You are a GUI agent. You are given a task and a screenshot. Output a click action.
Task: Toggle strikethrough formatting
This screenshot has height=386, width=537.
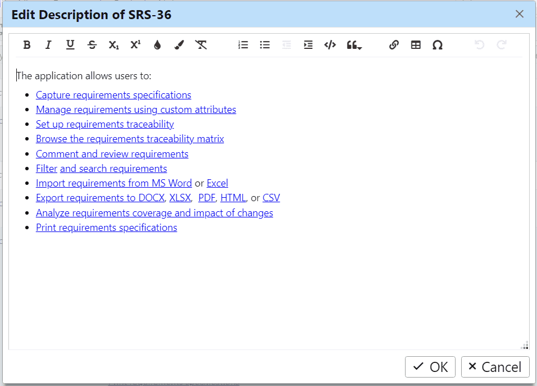92,45
